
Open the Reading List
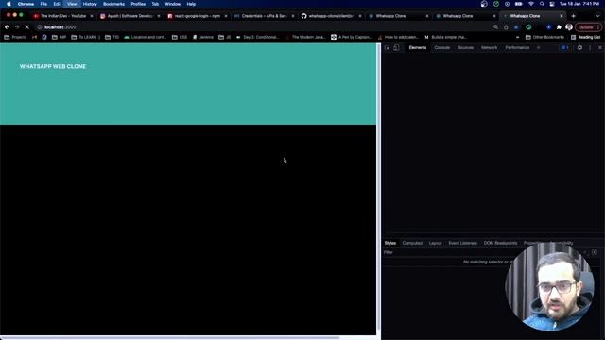(x=586, y=37)
